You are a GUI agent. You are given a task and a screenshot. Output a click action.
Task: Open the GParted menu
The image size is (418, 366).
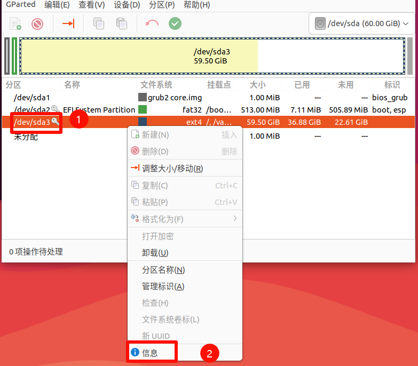coord(20,4)
